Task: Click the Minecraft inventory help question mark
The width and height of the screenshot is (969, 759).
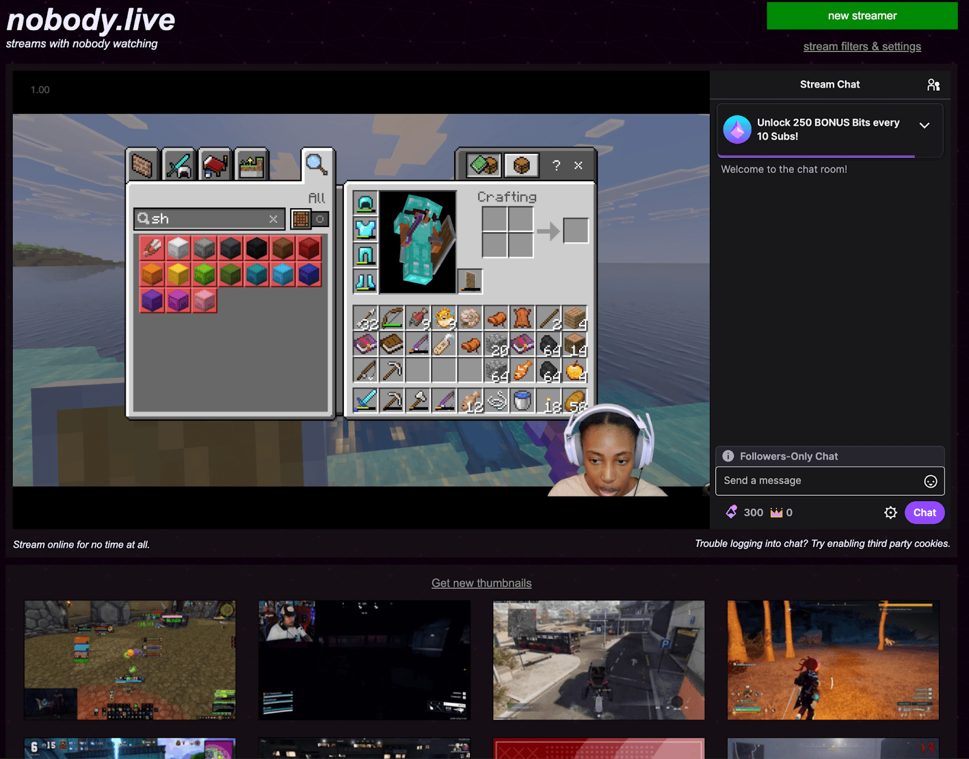Action: click(557, 165)
